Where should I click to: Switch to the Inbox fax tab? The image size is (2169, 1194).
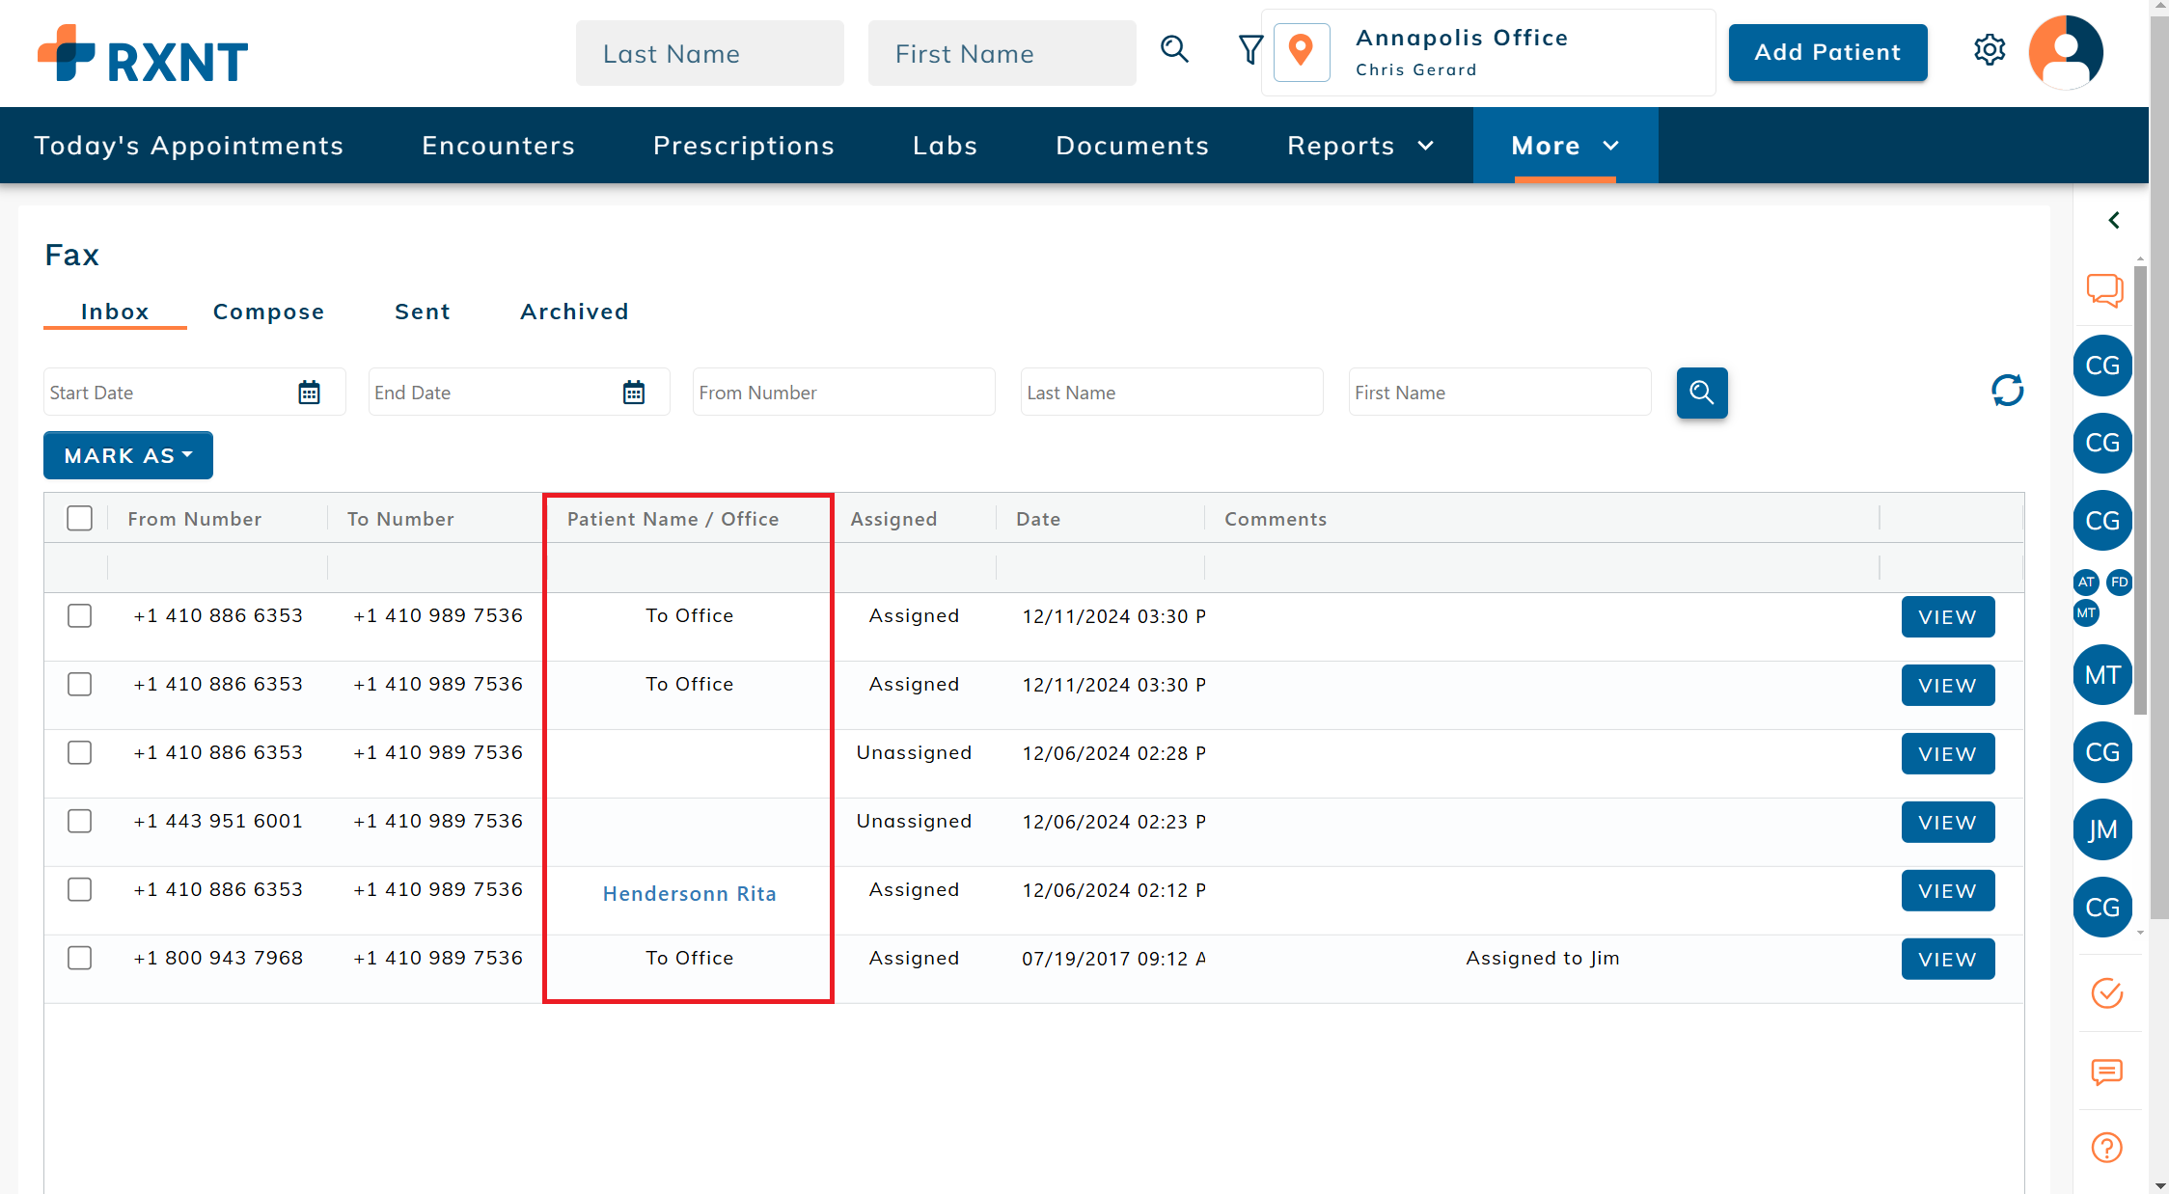click(115, 312)
